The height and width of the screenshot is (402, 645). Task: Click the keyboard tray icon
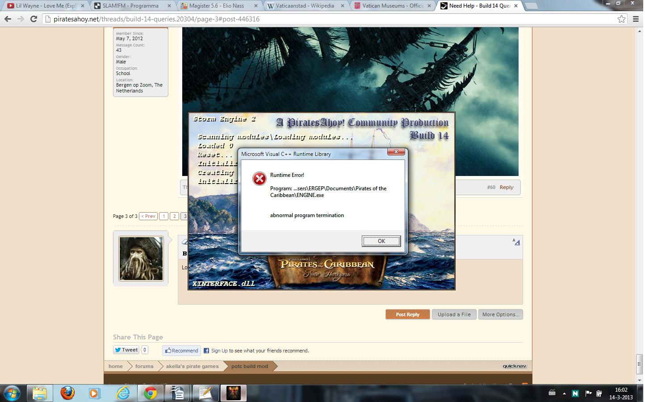pyautogui.click(x=552, y=393)
